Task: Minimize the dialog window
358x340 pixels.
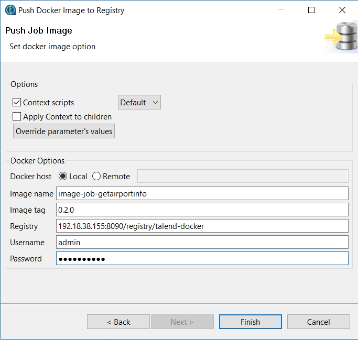Action: (x=280, y=10)
